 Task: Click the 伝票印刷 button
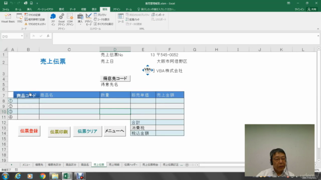(59, 132)
